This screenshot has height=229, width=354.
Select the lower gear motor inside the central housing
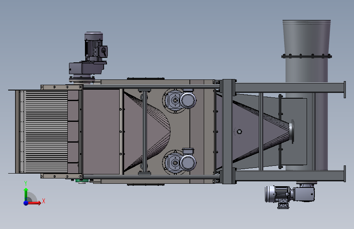[180, 162]
